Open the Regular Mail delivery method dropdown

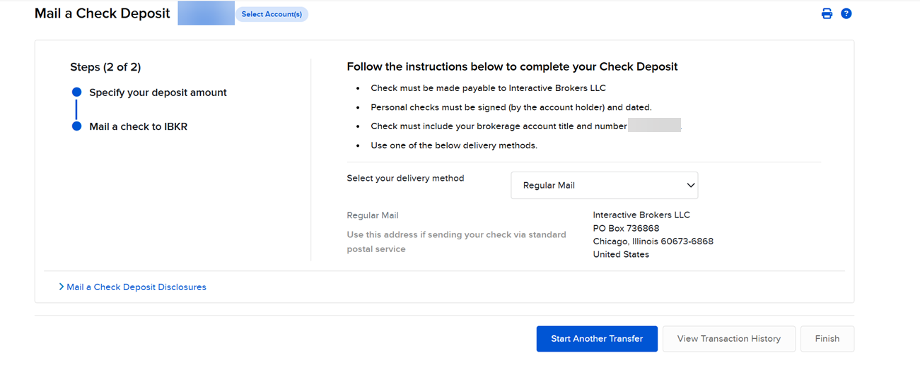604,185
